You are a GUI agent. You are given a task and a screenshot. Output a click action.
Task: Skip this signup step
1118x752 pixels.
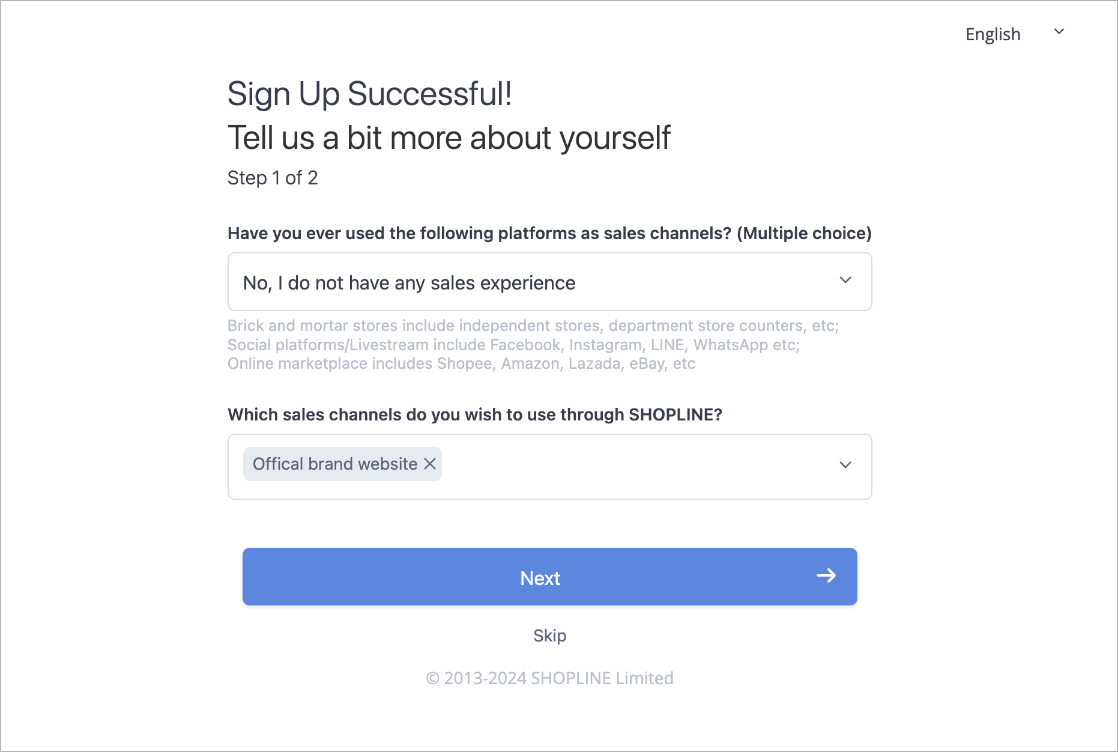[x=549, y=635]
